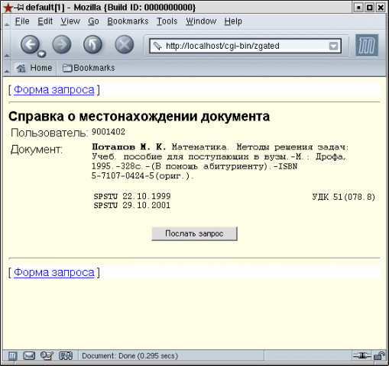The width and height of the screenshot is (389, 366).
Task: Click the 'Пользователь:' label
Action: tap(50, 133)
